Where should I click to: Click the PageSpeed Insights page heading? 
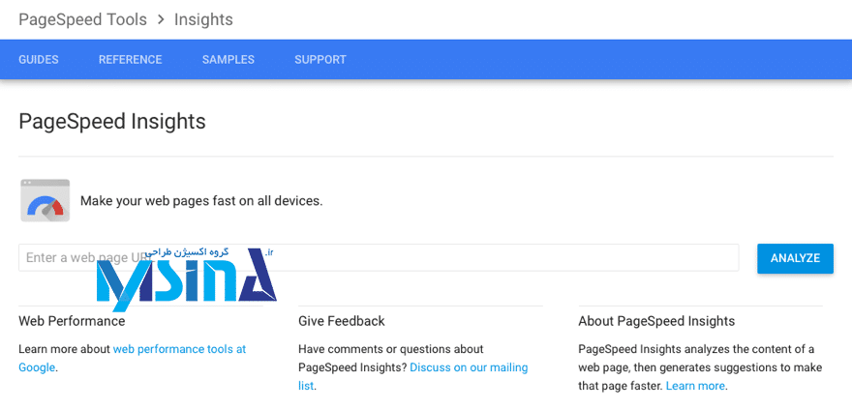point(112,121)
